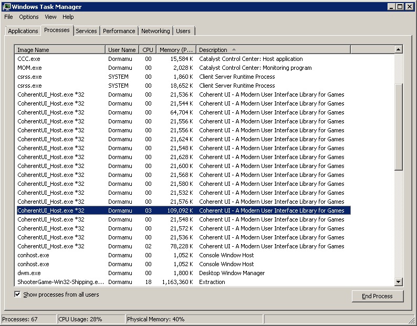Open the Options menu
This screenshot has height=326, width=417.
pos(29,17)
